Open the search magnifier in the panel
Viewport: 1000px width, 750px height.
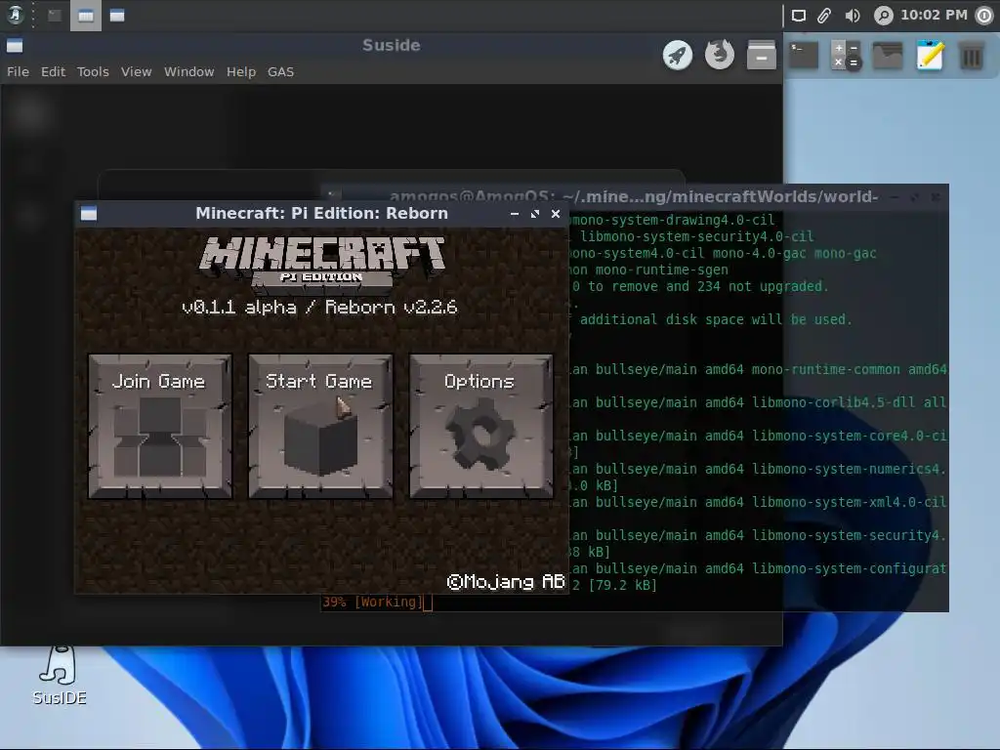click(883, 16)
